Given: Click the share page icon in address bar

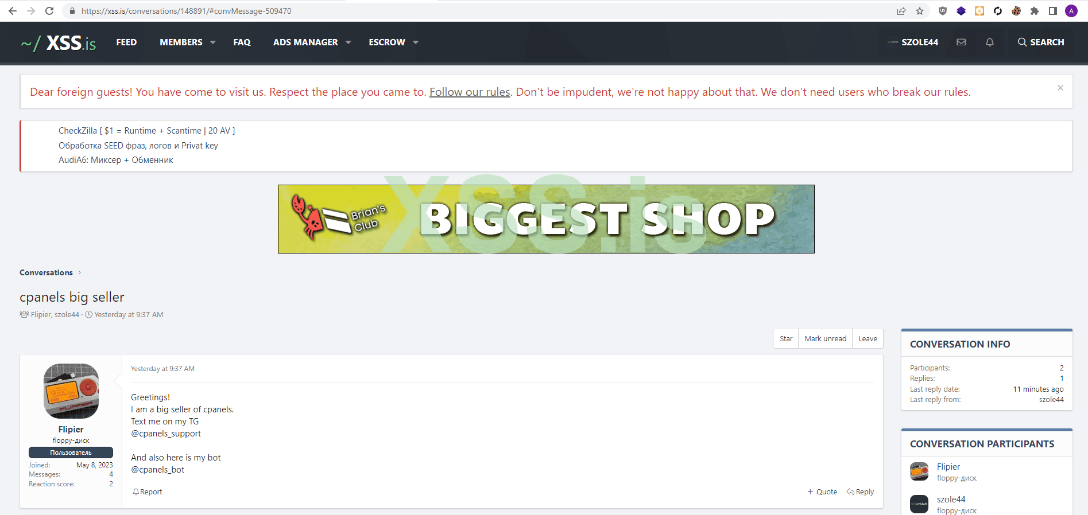Looking at the screenshot, I should 901,11.
